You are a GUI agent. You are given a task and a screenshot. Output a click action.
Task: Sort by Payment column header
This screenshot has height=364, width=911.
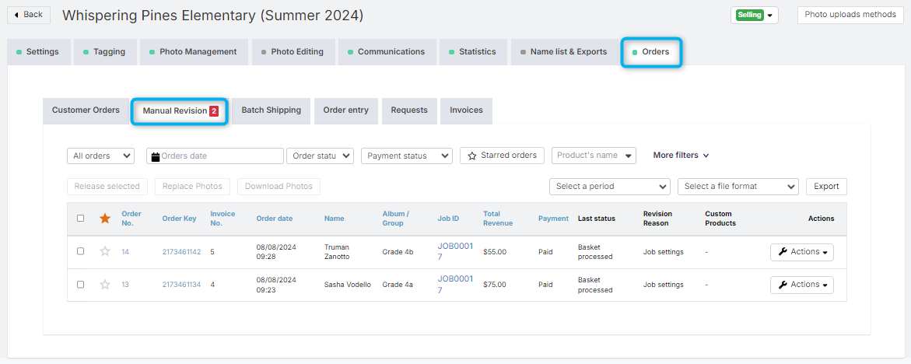point(553,219)
